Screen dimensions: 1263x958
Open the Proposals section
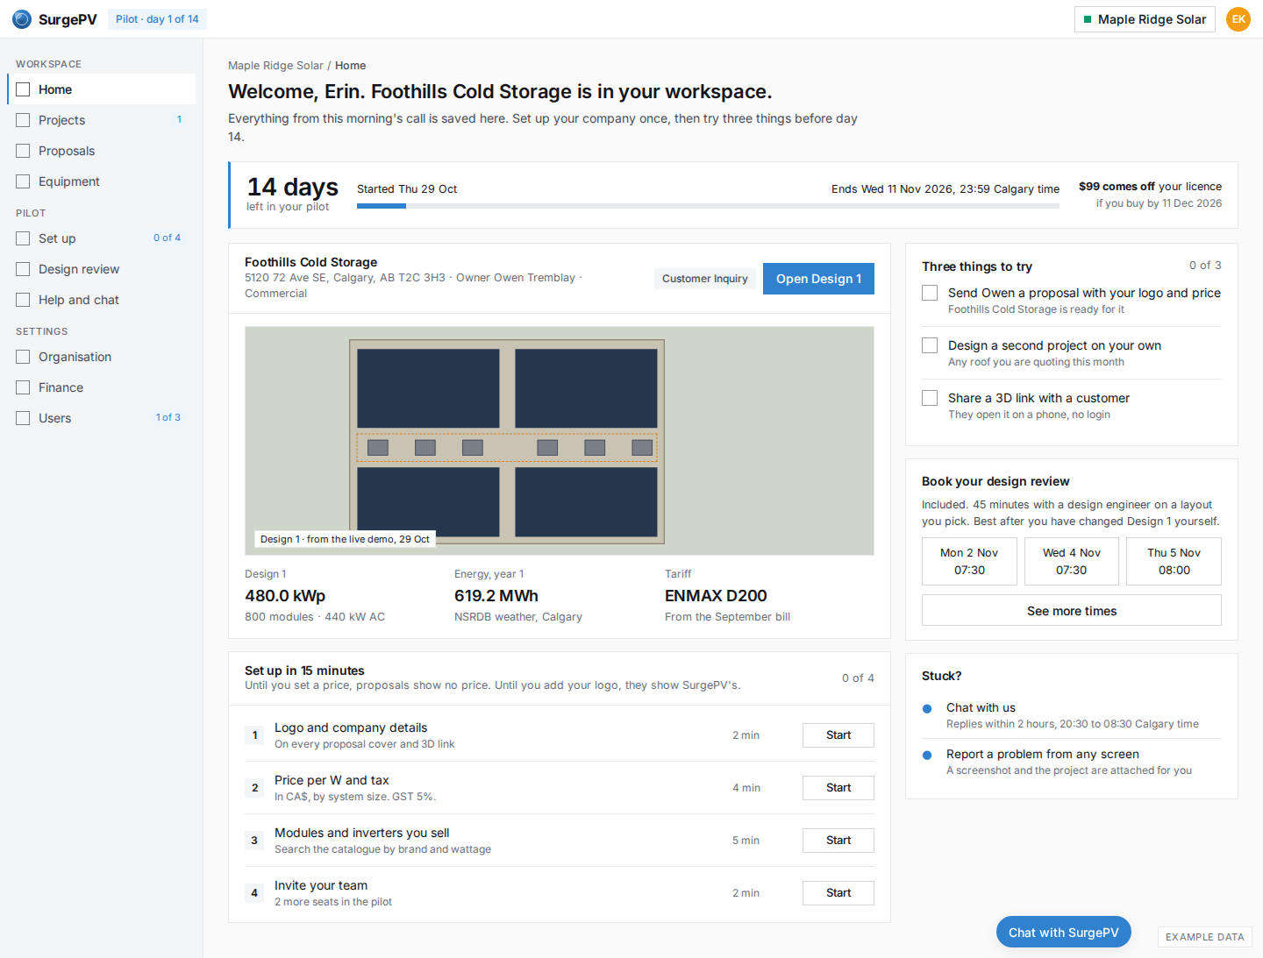(x=102, y=151)
